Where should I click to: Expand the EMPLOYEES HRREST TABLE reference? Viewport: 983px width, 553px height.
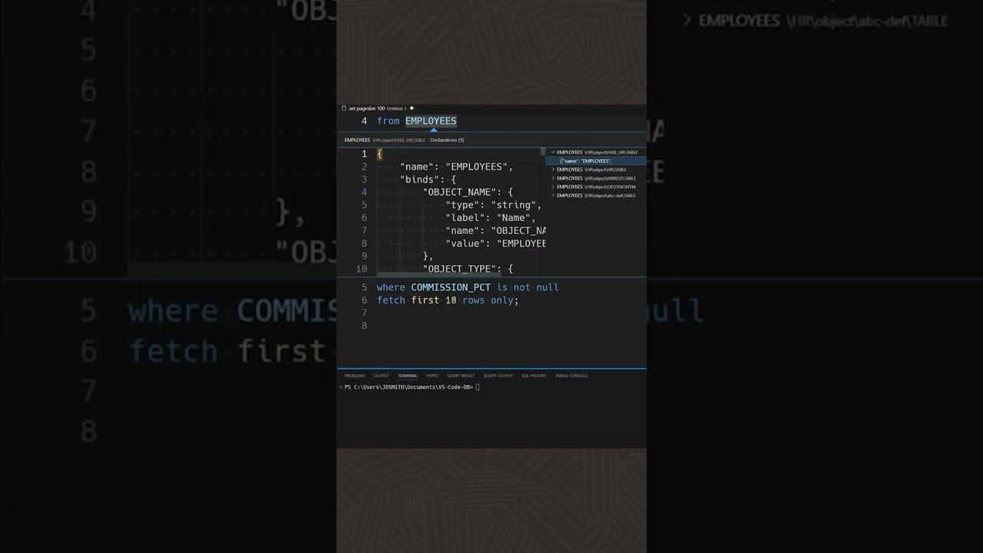(x=552, y=178)
